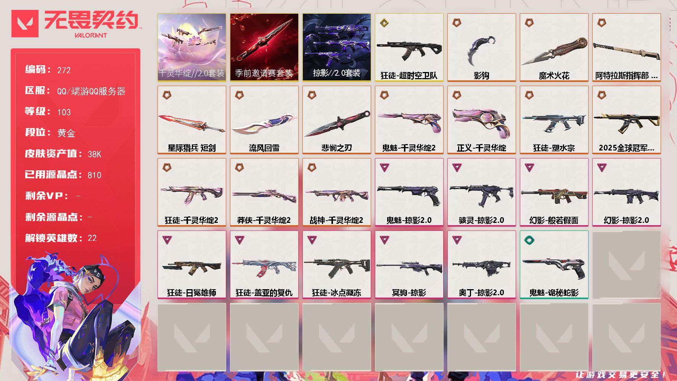Screen dimensions: 677x381
Task: Click the Valorant logo icon at top left
Action: click(x=25, y=24)
